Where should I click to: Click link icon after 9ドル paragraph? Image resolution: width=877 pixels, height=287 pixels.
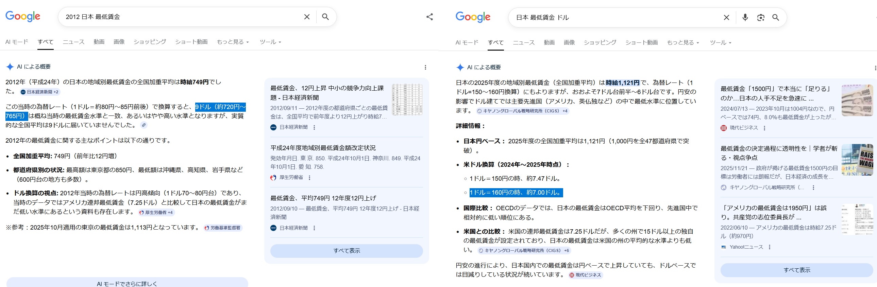[x=144, y=125]
